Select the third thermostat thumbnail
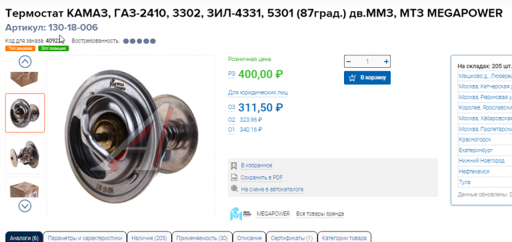512x242 pixels. coord(25,154)
